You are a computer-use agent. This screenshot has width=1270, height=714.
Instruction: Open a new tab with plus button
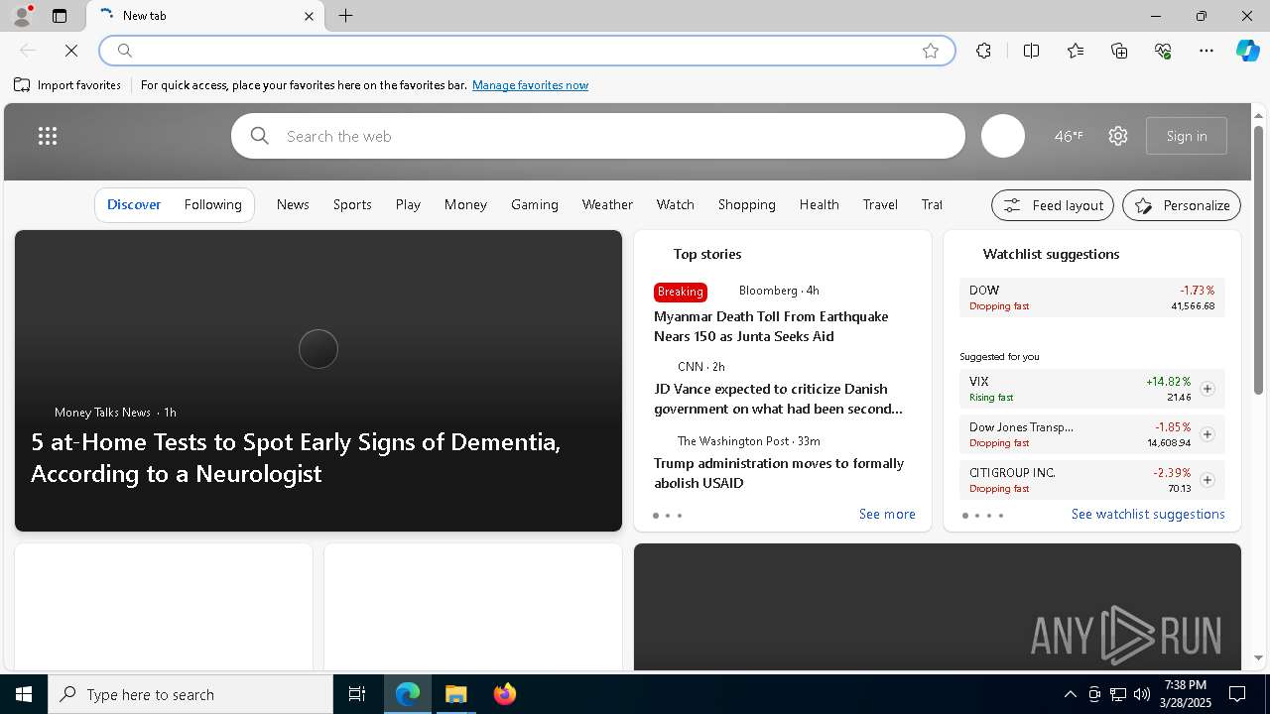346,16
